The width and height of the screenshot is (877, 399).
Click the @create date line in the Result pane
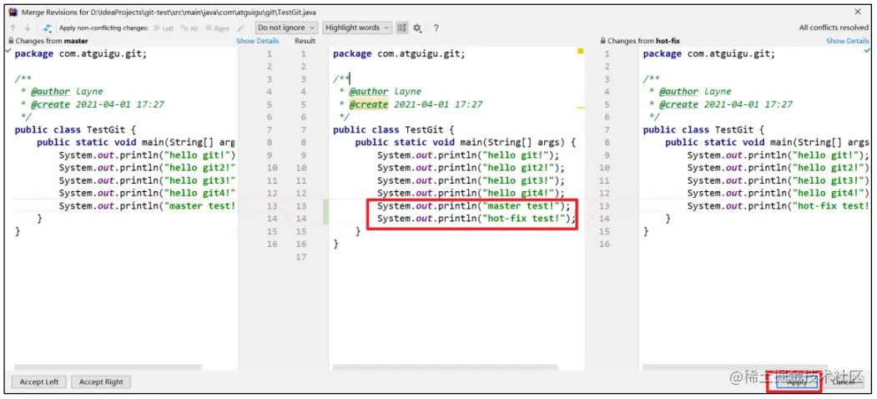coord(411,104)
